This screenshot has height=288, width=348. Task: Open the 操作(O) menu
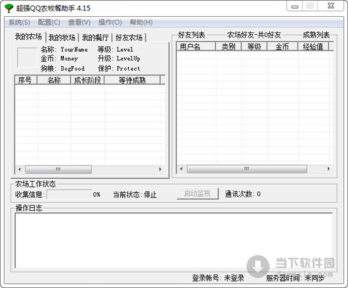110,23
